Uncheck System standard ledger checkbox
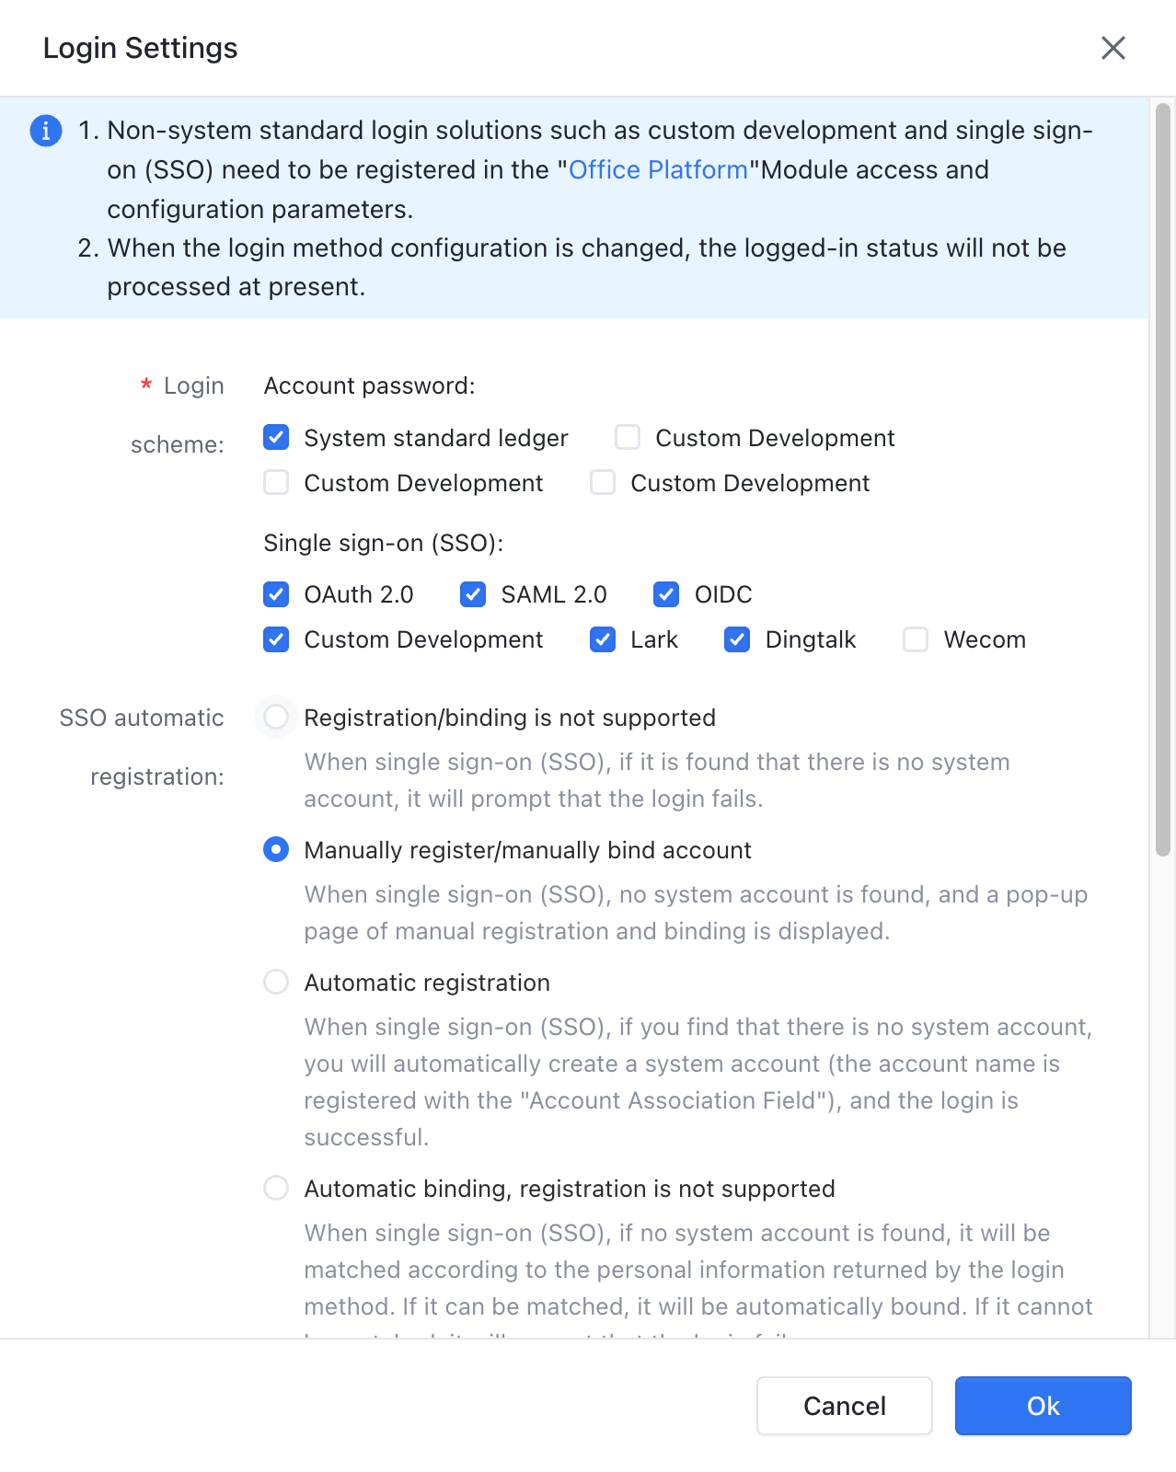Viewport: 1176px width, 1472px height. [x=276, y=437]
